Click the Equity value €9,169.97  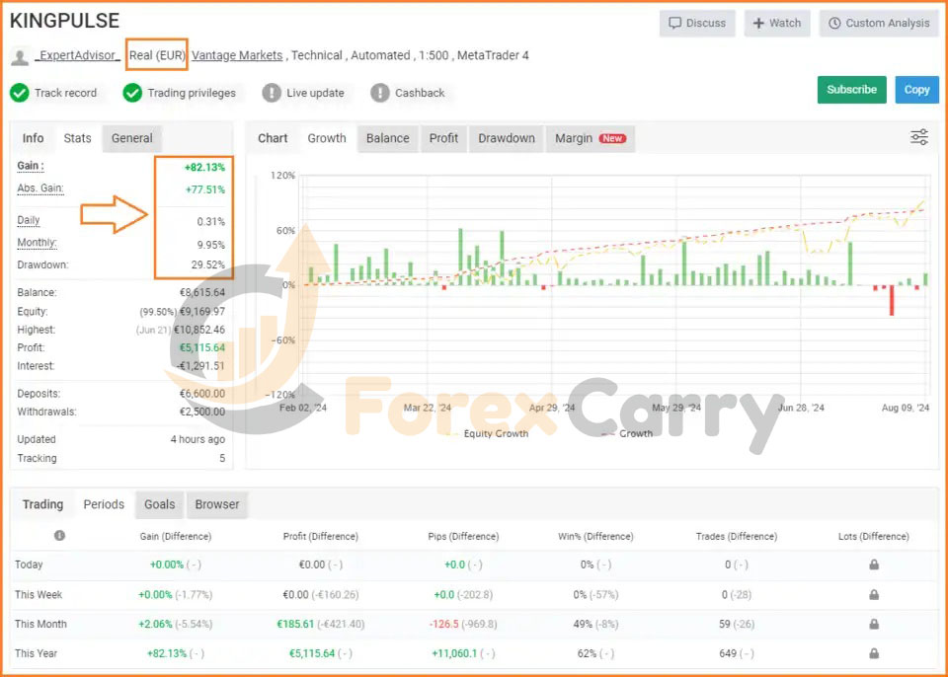(x=201, y=312)
